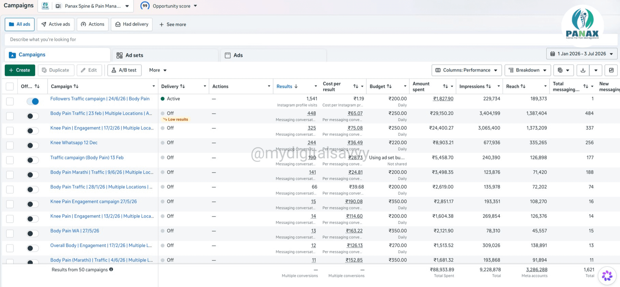Click the Results column sort arrow

point(296,86)
